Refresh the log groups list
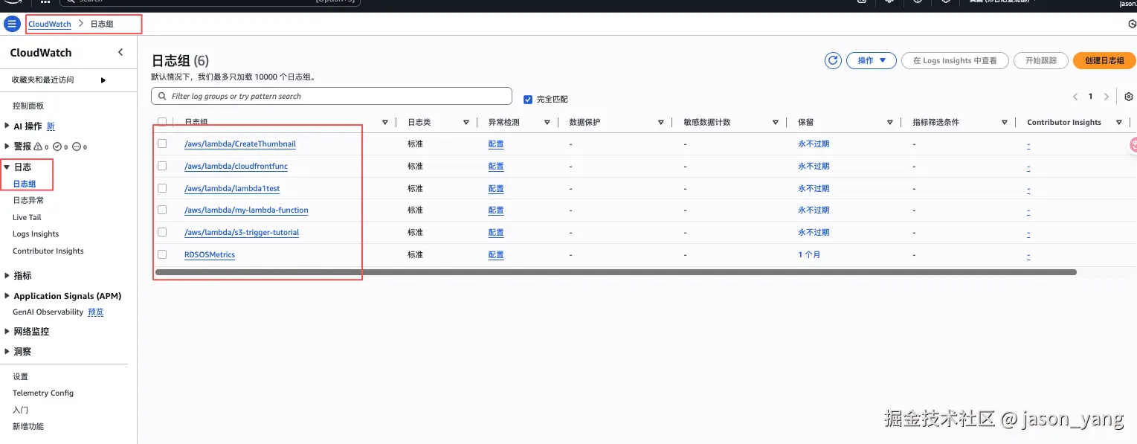 tap(833, 60)
